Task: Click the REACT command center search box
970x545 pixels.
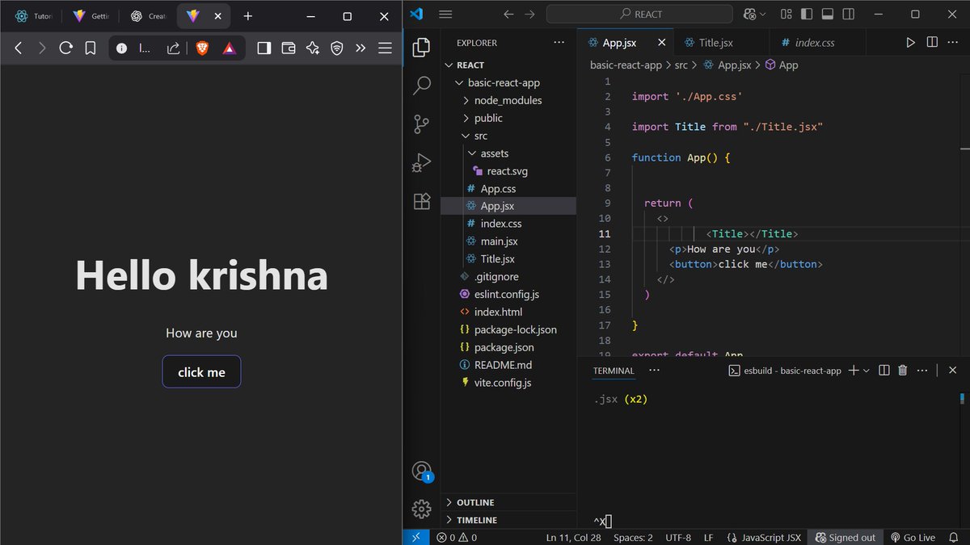Action: point(639,15)
